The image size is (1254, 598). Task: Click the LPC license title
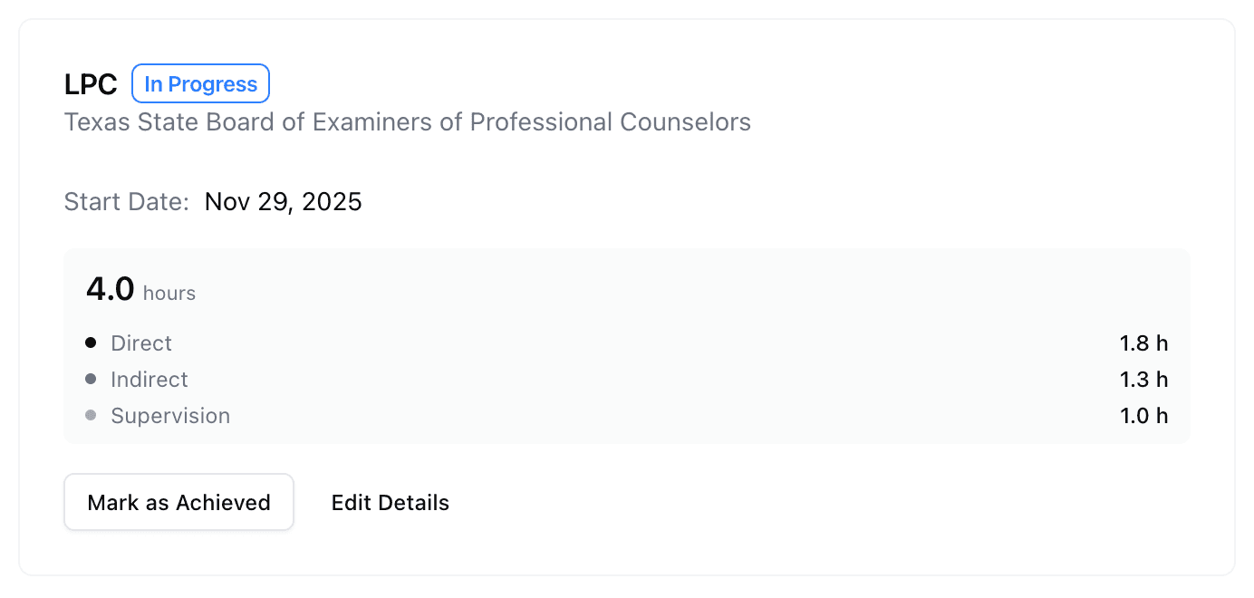click(x=90, y=83)
